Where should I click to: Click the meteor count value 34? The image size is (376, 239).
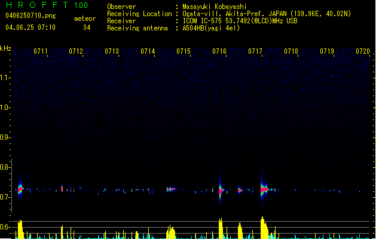pos(87,27)
